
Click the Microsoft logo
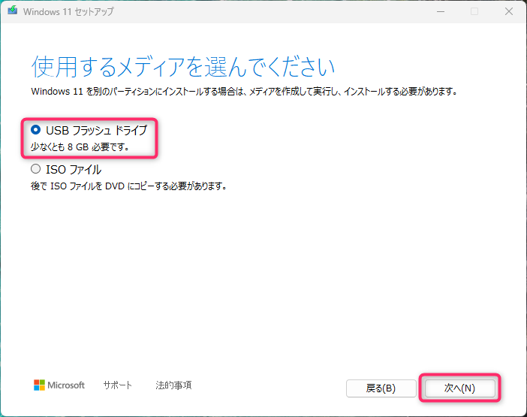tap(59, 385)
